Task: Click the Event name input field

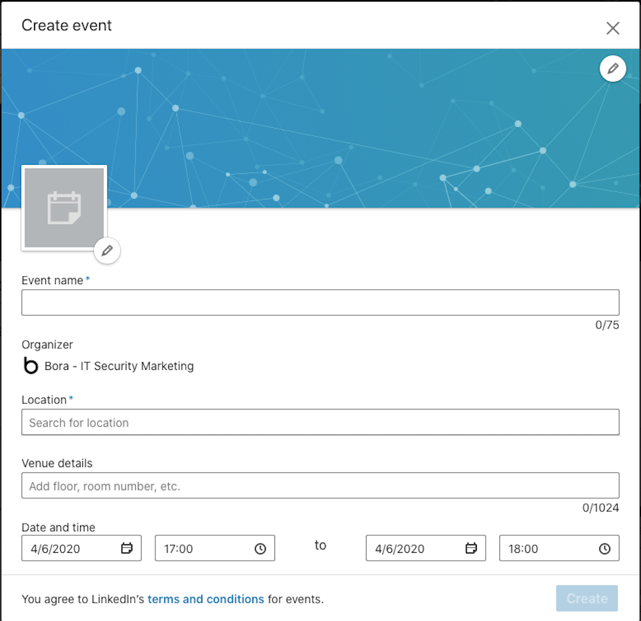Action: coord(320,302)
